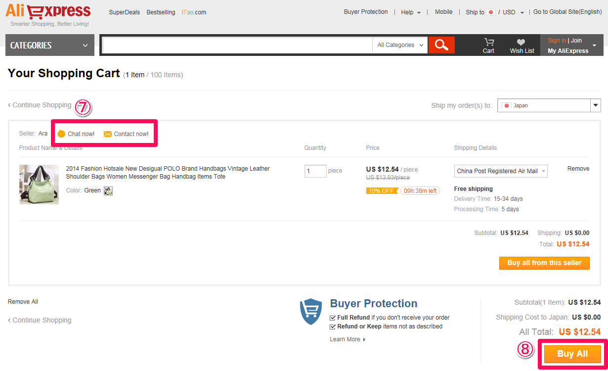Click the 10% OFF badge
Screen dimensions: 608x371
click(x=382, y=191)
